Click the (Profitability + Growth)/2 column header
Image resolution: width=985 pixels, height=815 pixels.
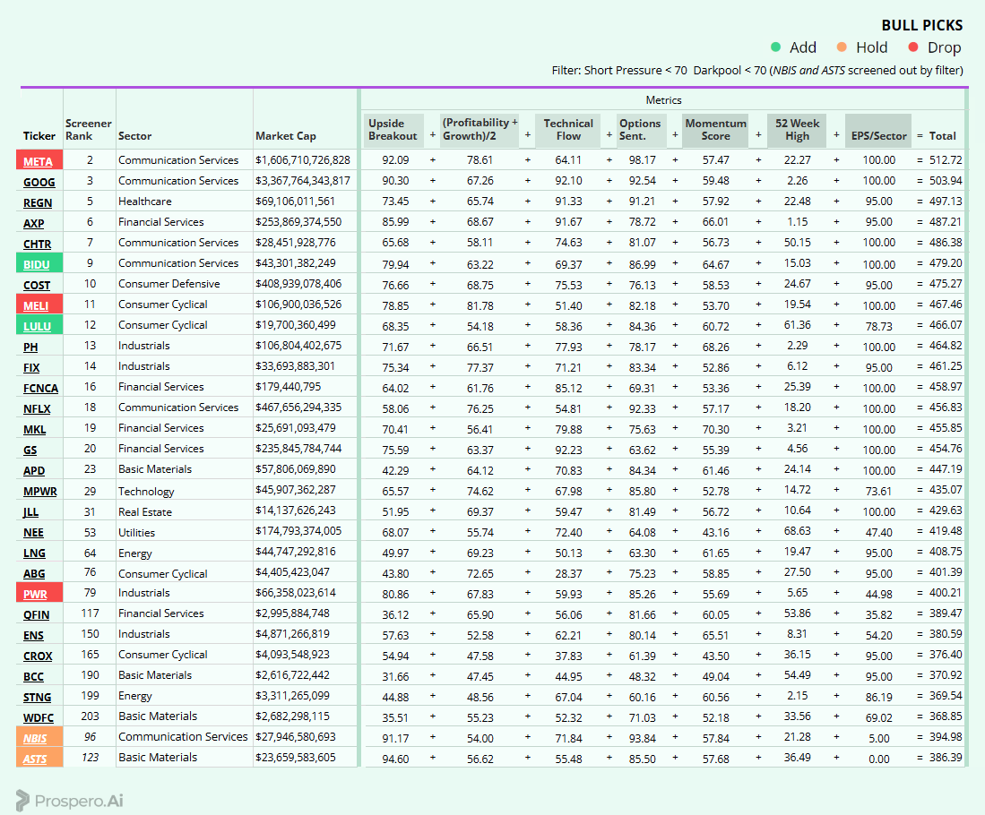click(x=480, y=130)
